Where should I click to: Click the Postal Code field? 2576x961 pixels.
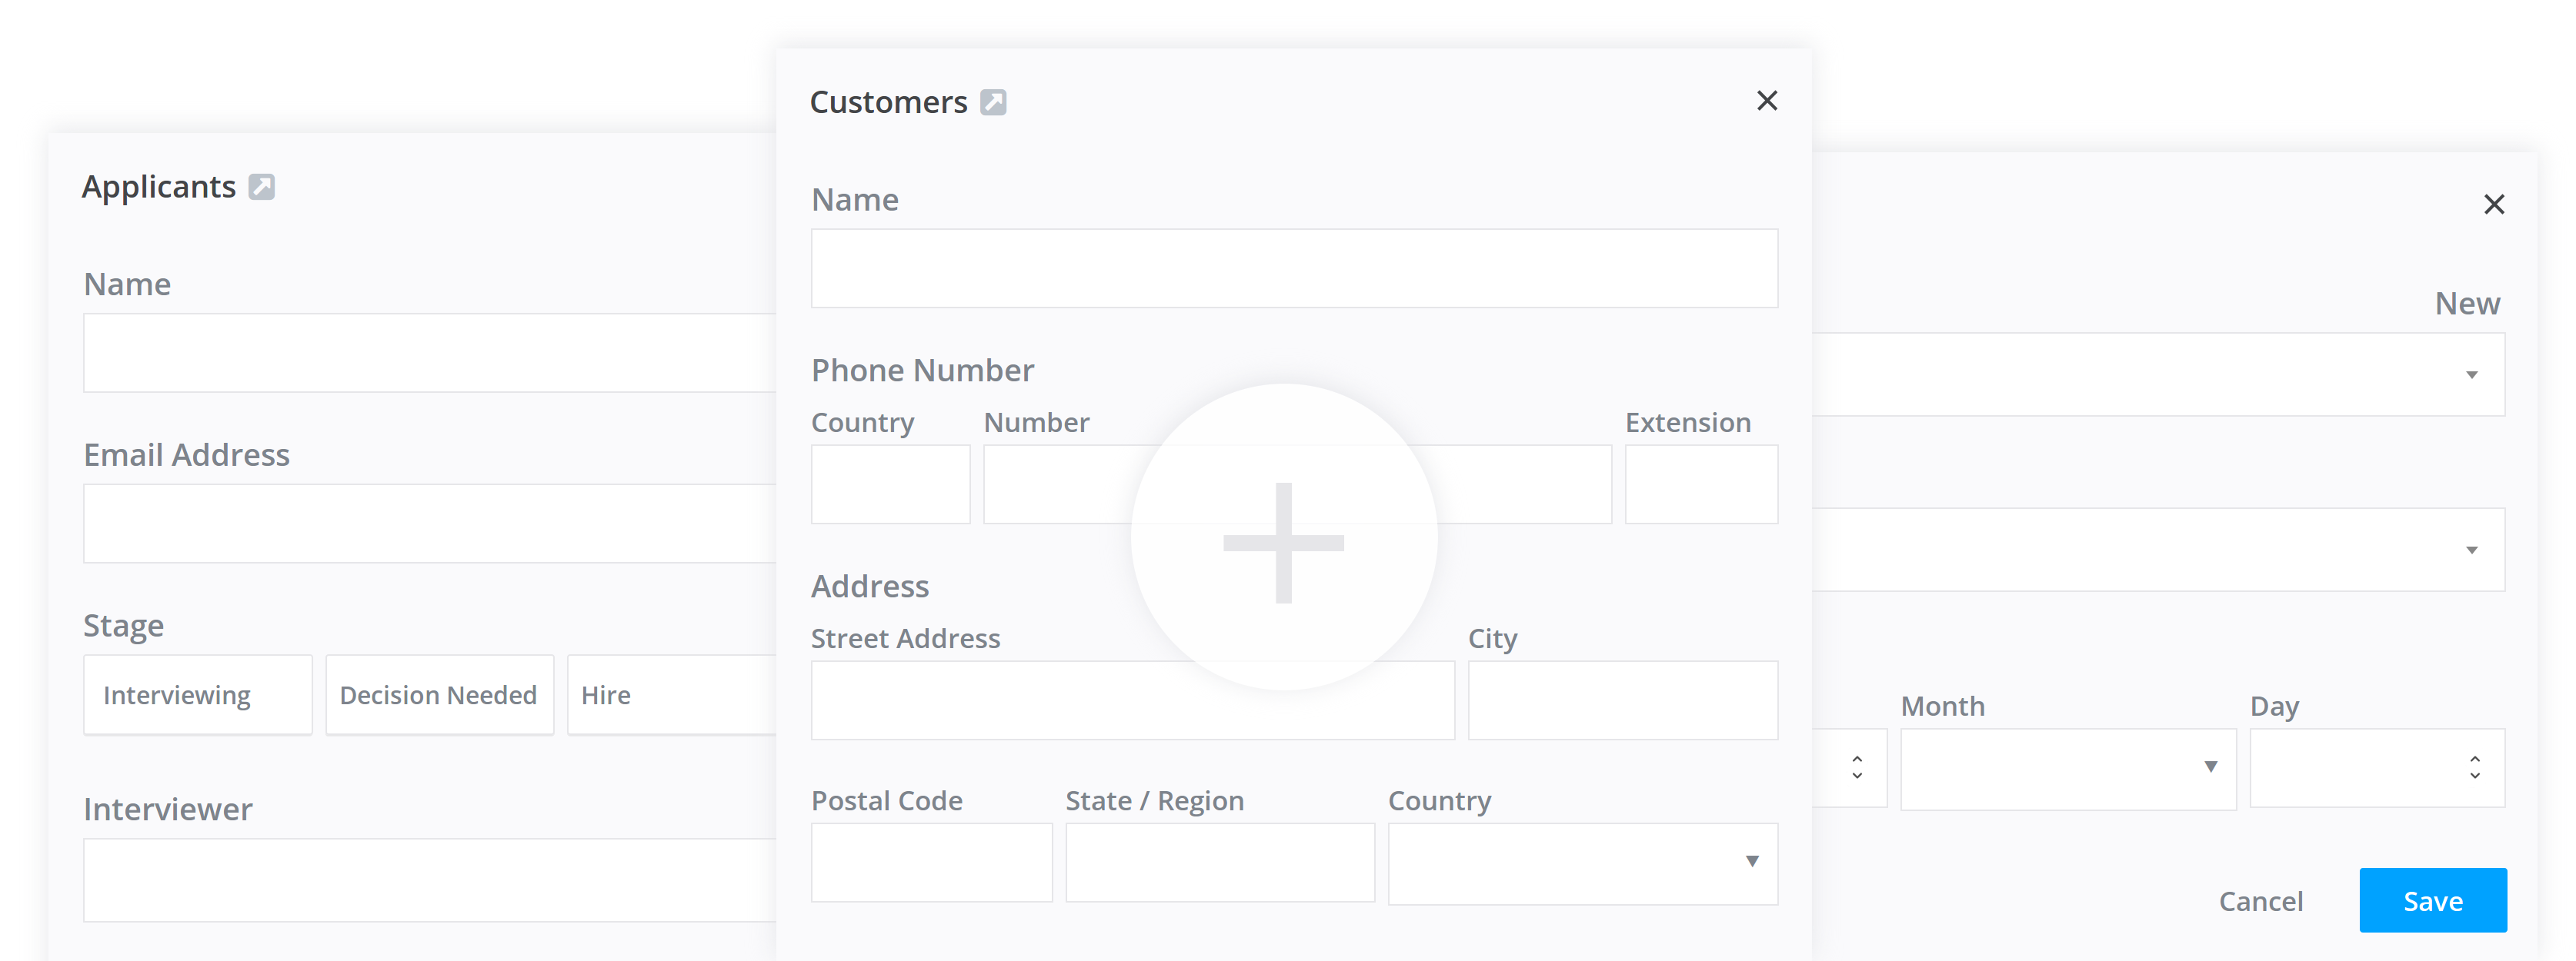[930, 863]
